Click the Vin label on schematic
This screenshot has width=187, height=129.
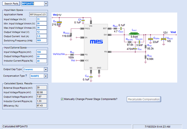tap(55, 15)
